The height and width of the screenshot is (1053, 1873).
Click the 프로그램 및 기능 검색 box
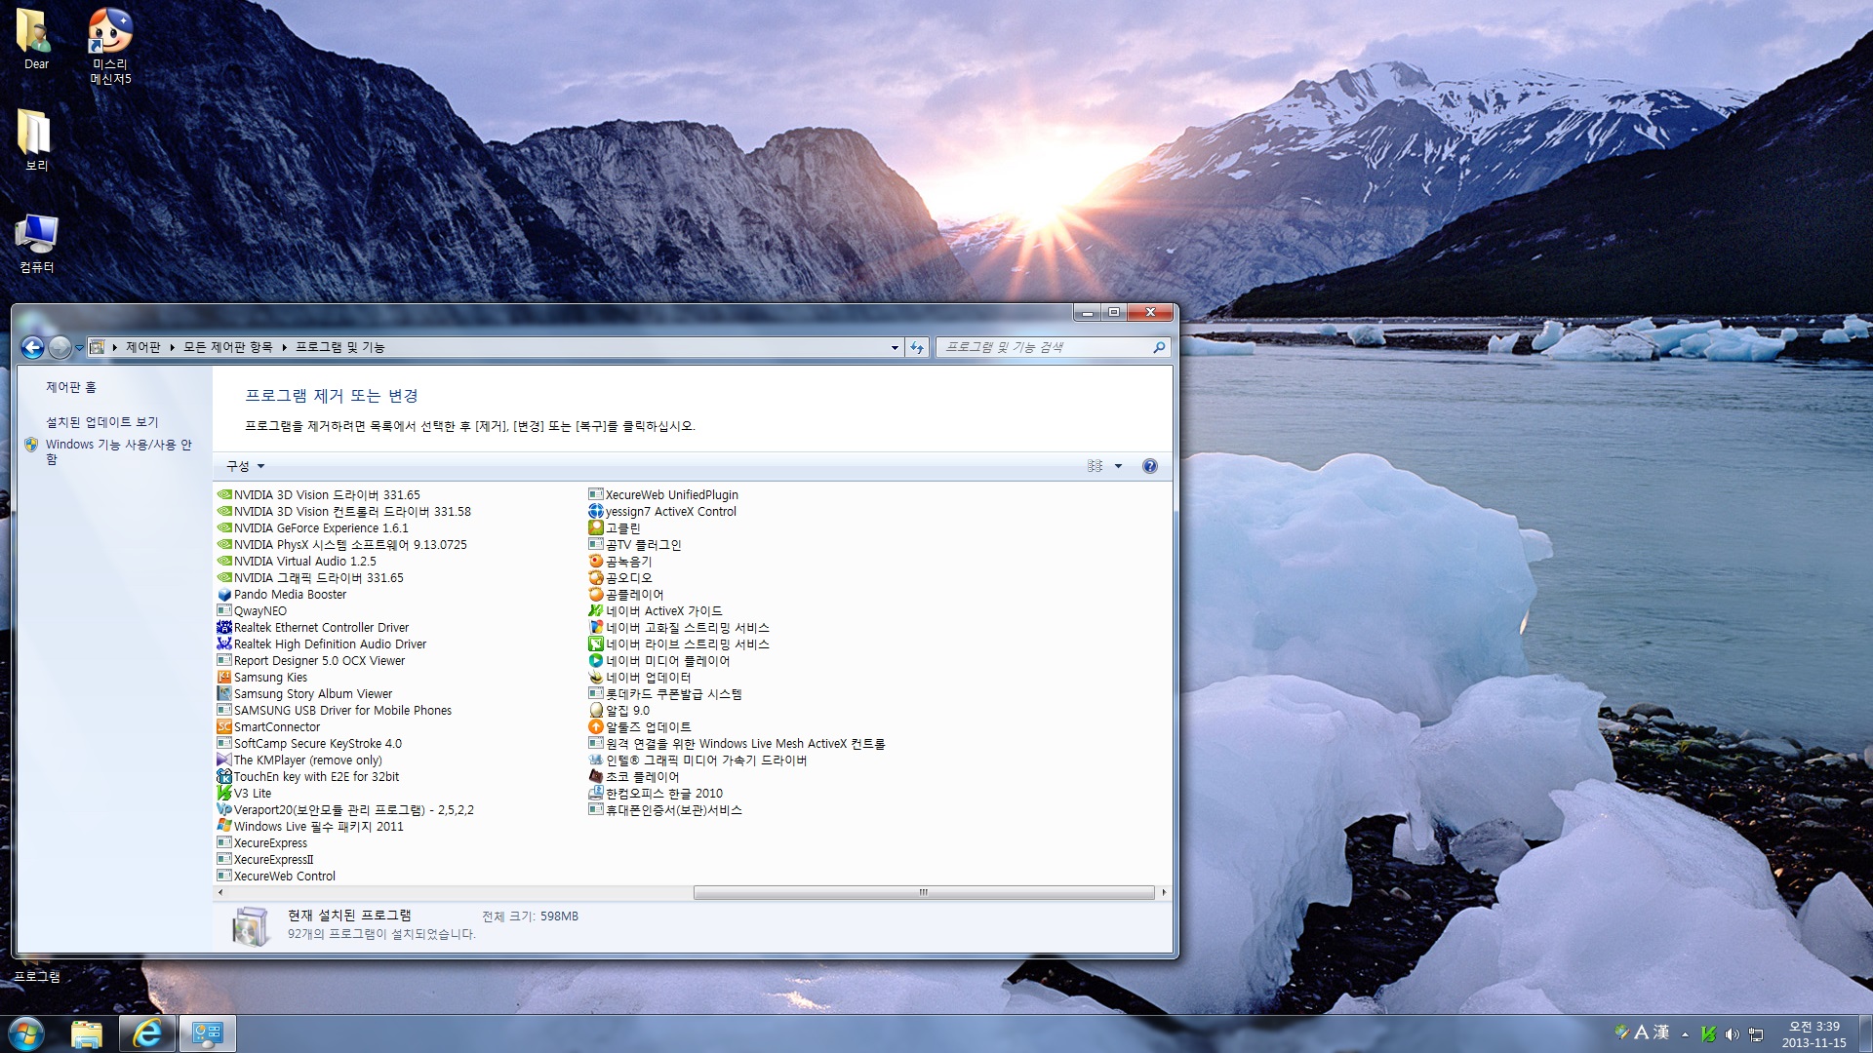1053,347
